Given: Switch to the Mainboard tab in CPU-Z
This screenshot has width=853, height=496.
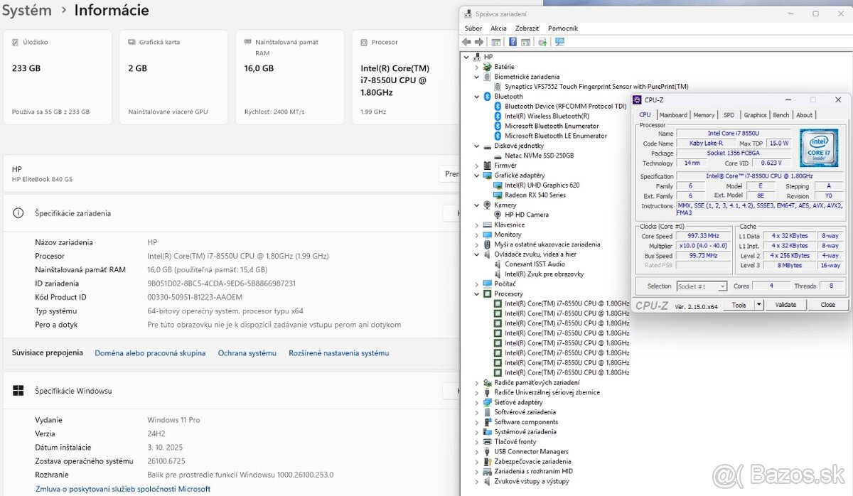Looking at the screenshot, I should 672,115.
